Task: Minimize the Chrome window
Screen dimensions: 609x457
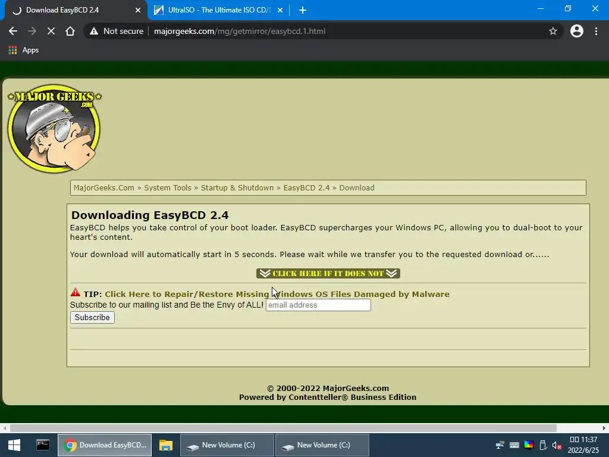Action: pos(540,8)
